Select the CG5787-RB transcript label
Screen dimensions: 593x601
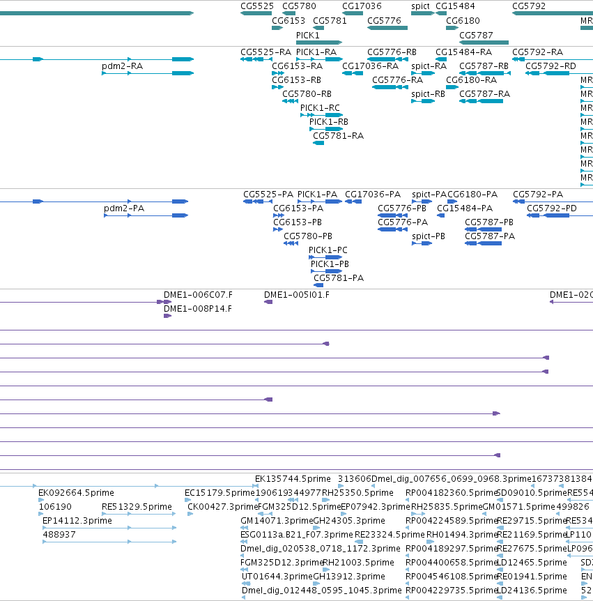click(x=484, y=66)
